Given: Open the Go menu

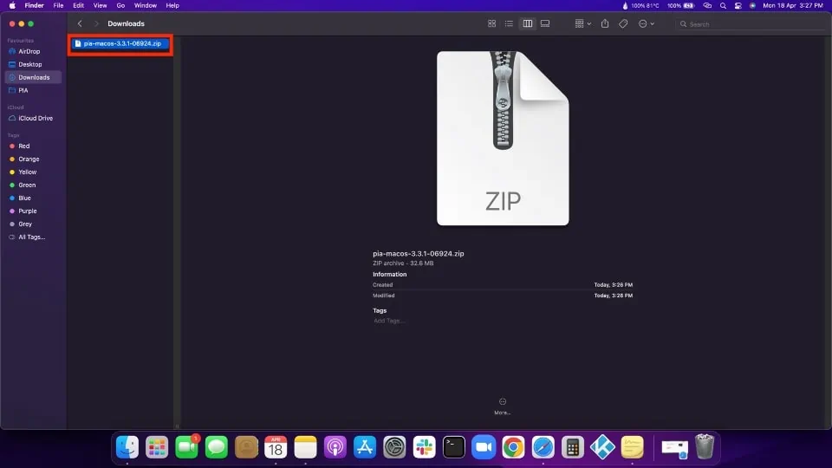Looking at the screenshot, I should pyautogui.click(x=120, y=5).
